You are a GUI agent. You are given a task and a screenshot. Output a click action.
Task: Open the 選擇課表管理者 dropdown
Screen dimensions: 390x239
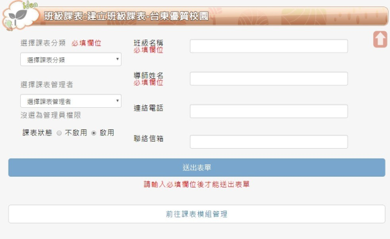pos(71,101)
